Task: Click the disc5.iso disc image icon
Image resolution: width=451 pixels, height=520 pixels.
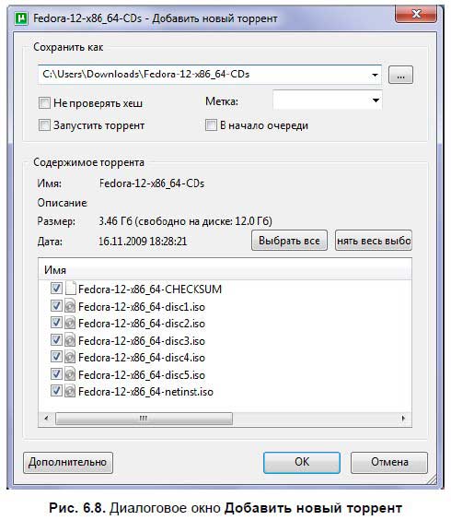Action: pos(70,374)
